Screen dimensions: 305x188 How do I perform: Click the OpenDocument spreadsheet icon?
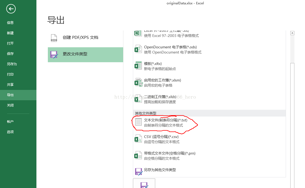click(138, 49)
